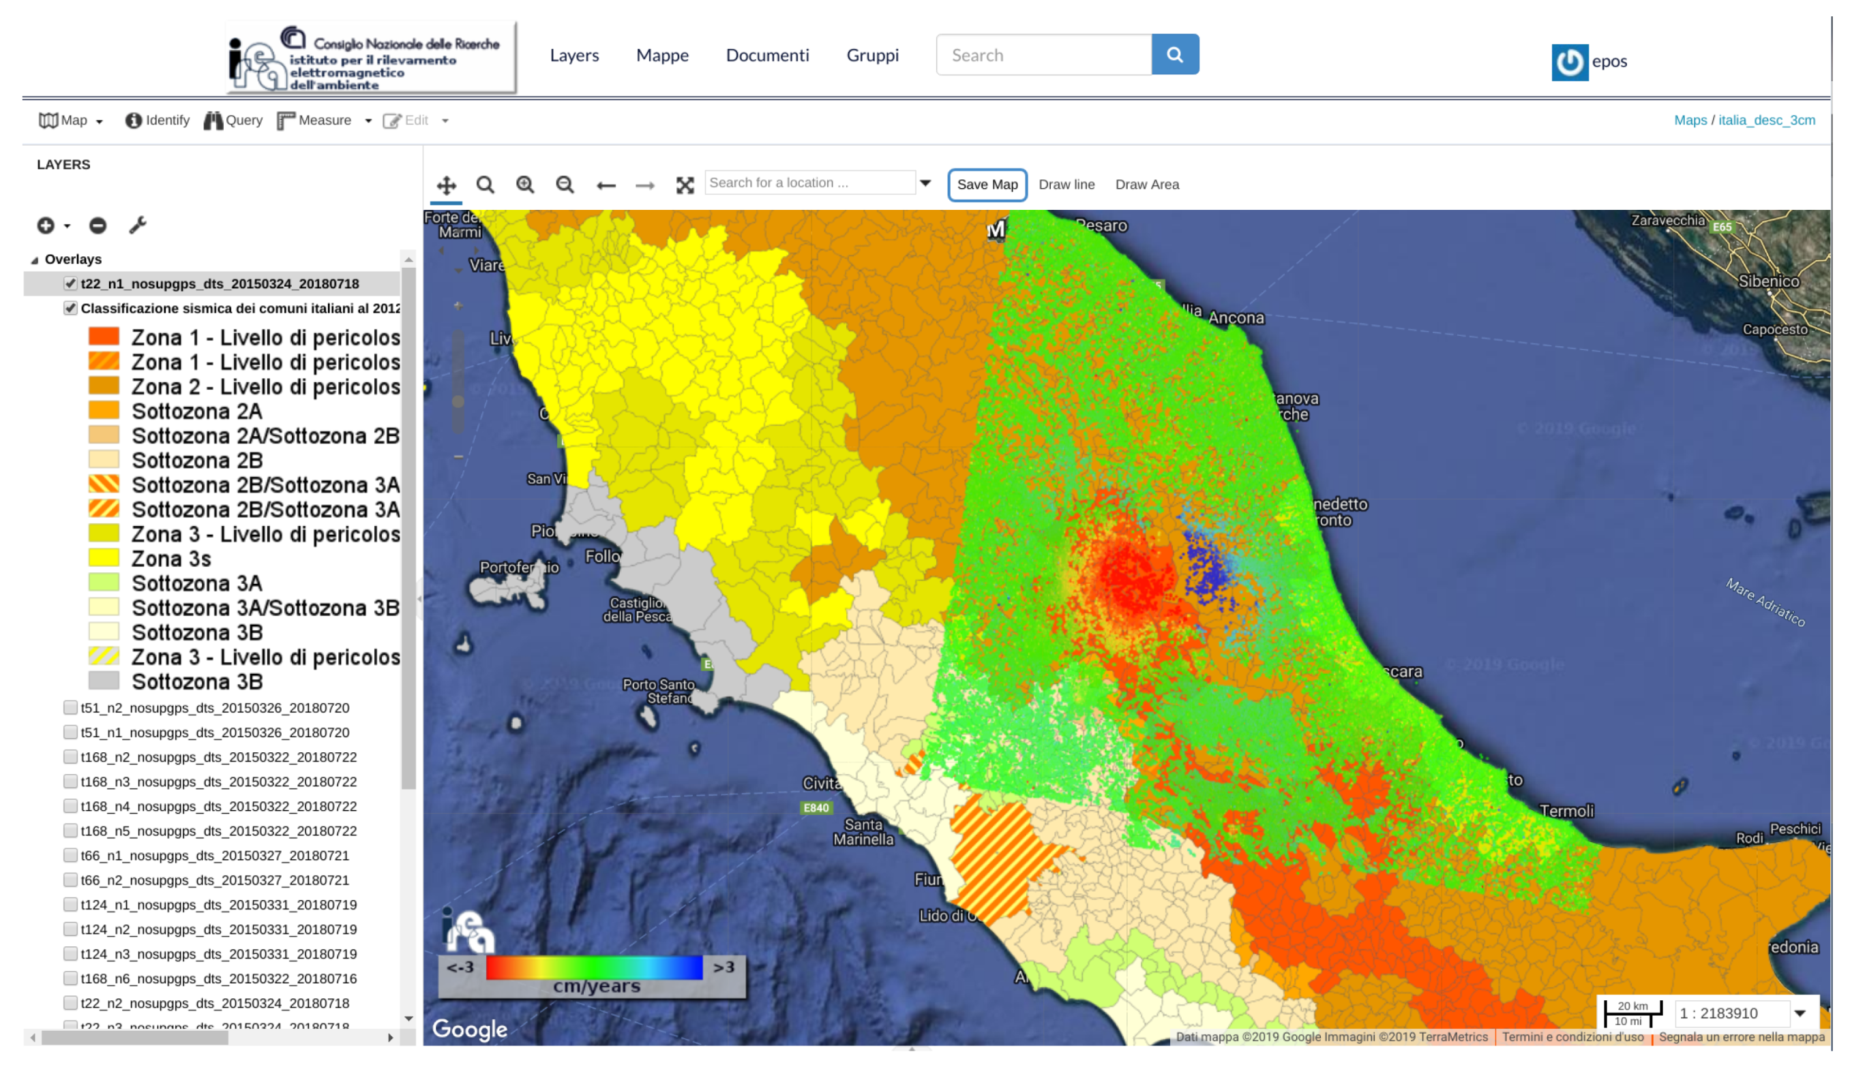The height and width of the screenshot is (1069, 1850).
Task: Select the pan map tool icon
Action: (447, 185)
